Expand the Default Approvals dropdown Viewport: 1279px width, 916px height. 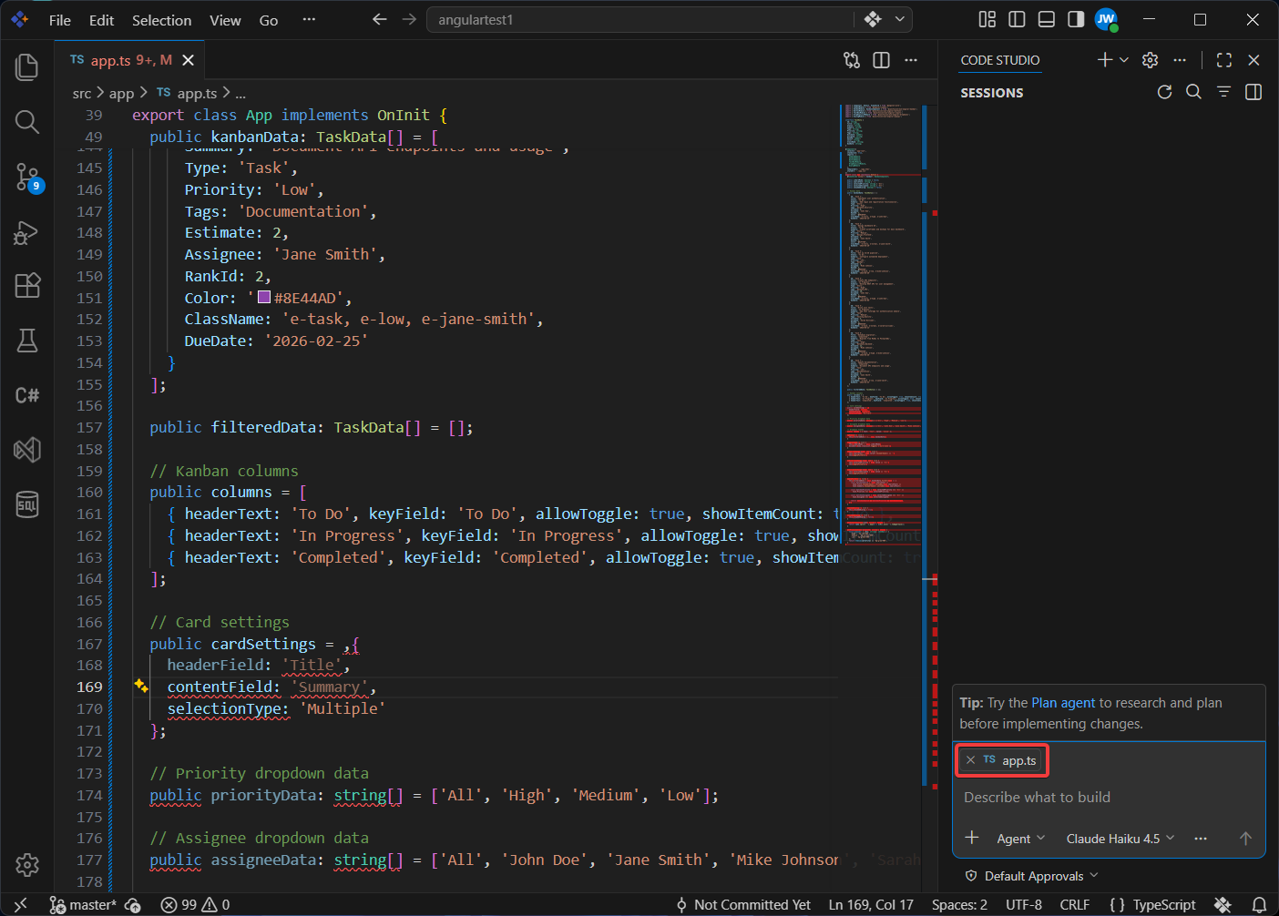pyautogui.click(x=1032, y=876)
